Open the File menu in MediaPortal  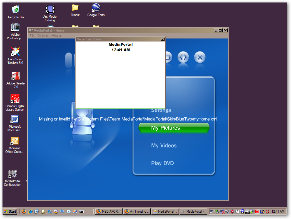[32, 36]
